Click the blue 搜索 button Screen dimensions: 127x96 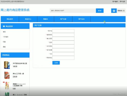click(100, 11)
